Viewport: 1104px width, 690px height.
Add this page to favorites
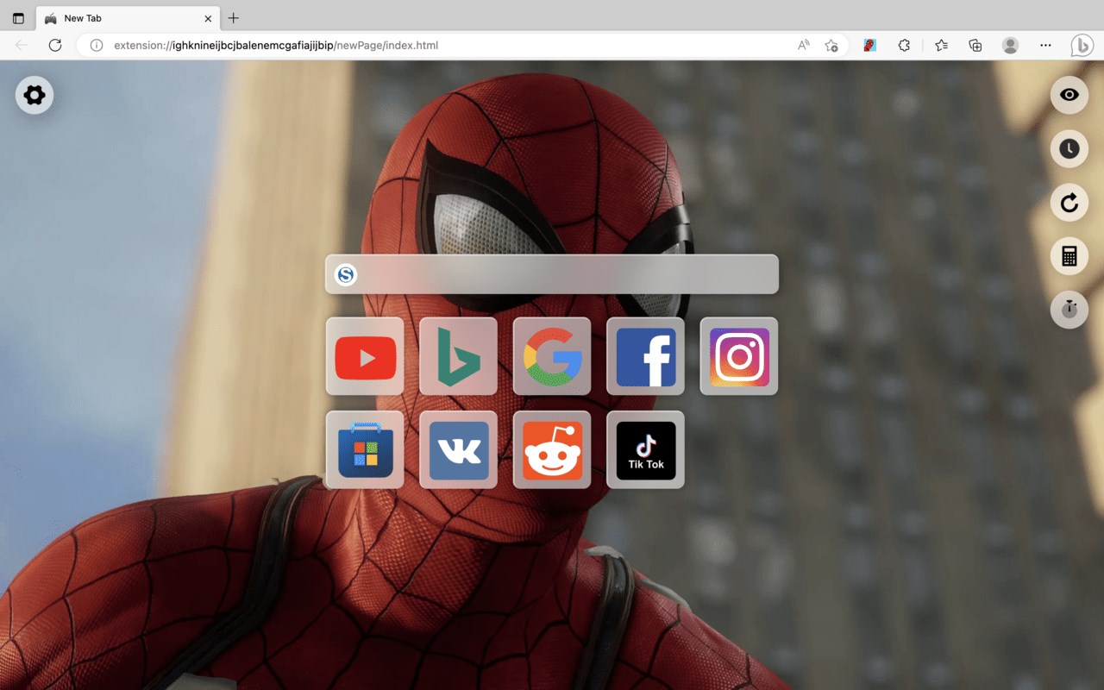click(x=831, y=45)
